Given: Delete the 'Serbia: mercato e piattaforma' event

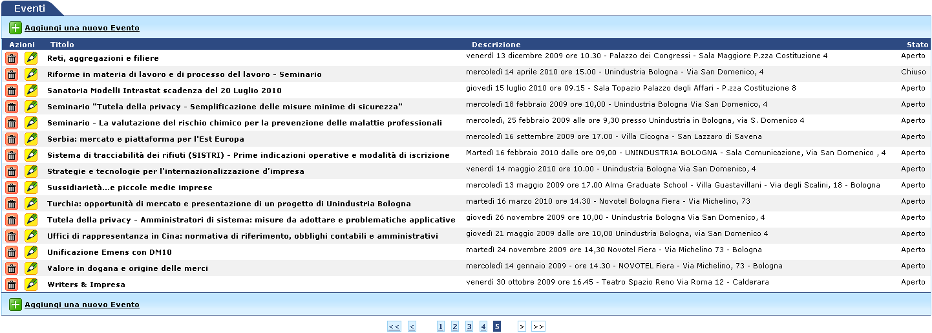Looking at the screenshot, I should pyautogui.click(x=12, y=139).
